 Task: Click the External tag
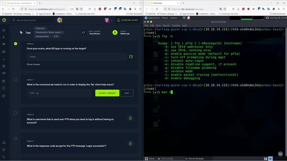pos(40,28)
